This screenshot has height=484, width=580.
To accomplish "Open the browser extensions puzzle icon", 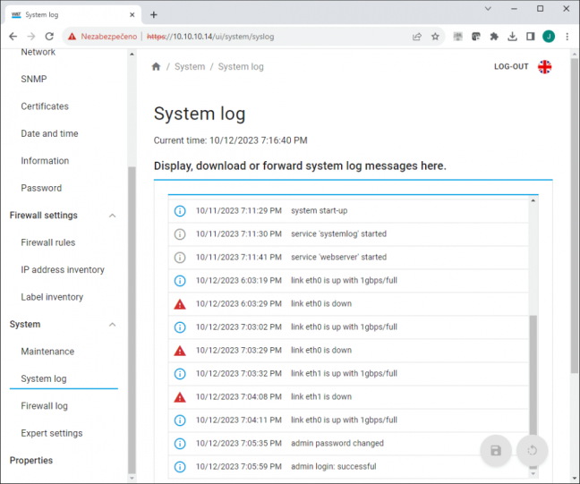I will tap(494, 37).
